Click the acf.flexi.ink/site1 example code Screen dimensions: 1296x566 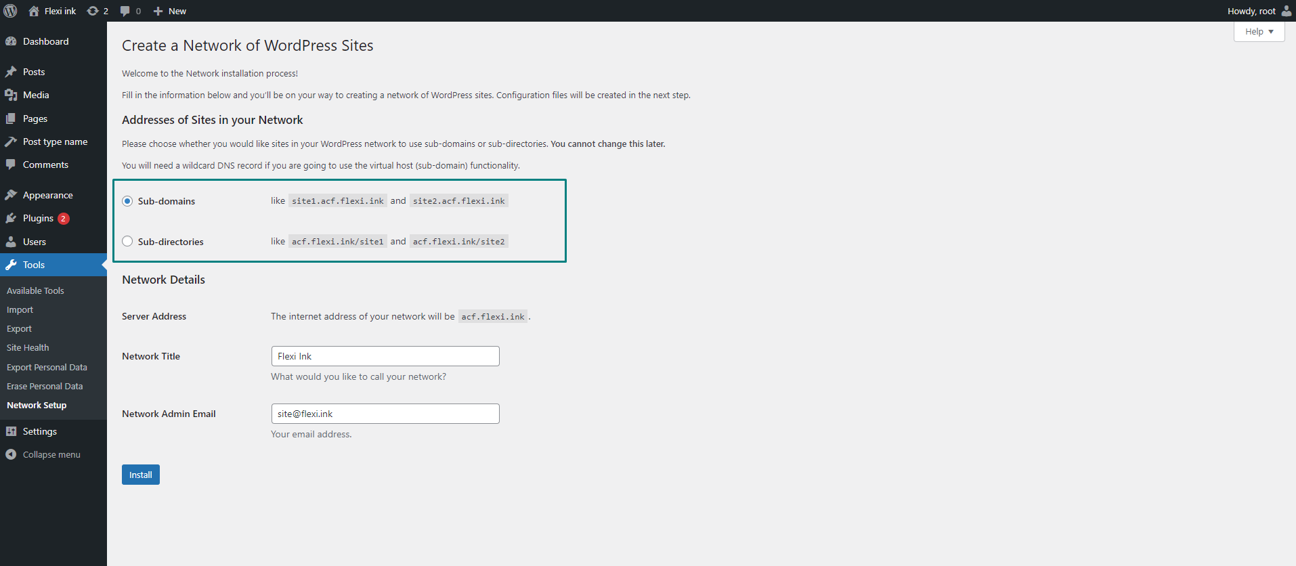click(338, 242)
